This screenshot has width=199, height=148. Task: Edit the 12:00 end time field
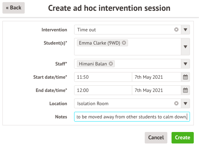point(103,90)
